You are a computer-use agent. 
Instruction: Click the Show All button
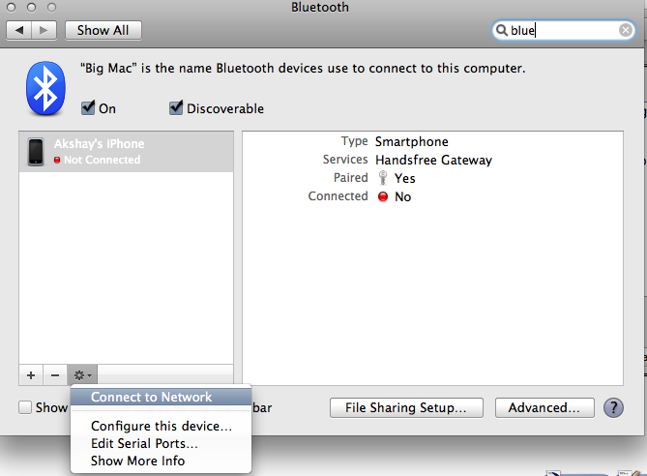[x=103, y=30]
